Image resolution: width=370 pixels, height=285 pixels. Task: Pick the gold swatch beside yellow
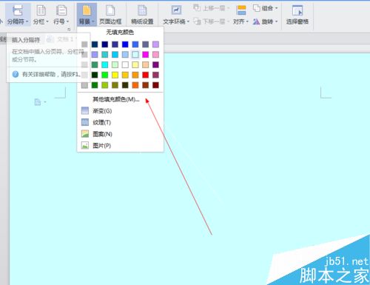pos(125,75)
